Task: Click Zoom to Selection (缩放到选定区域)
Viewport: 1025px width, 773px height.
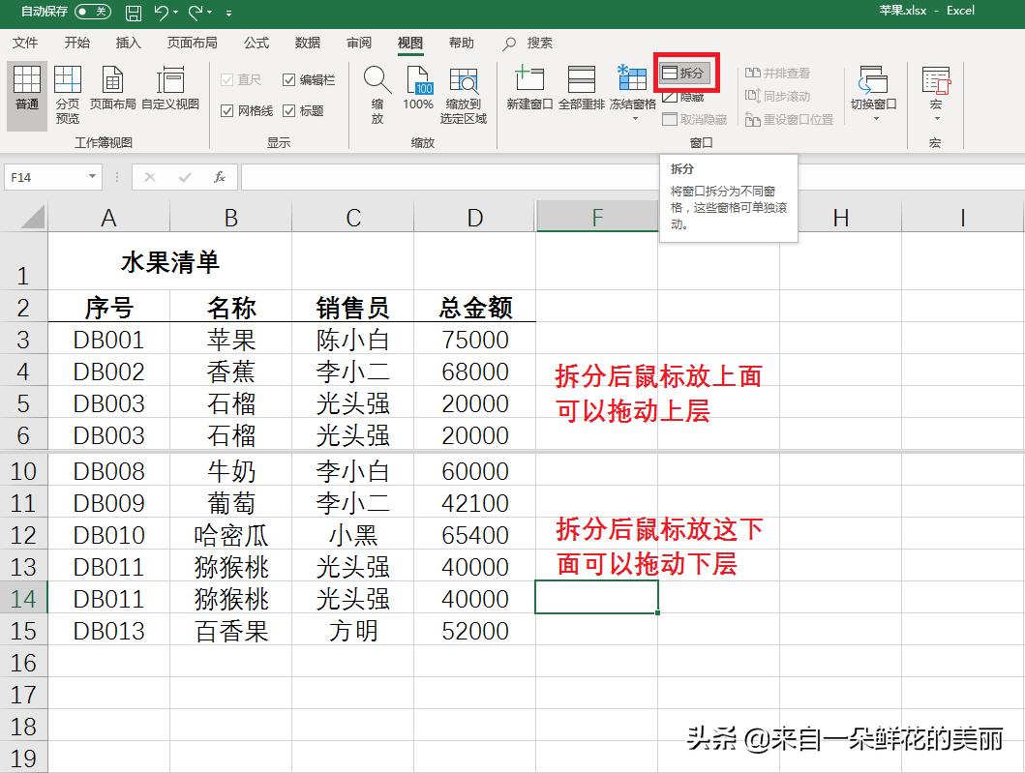Action: point(464,92)
